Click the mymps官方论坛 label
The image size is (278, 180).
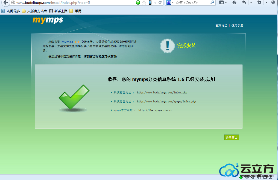(123, 110)
